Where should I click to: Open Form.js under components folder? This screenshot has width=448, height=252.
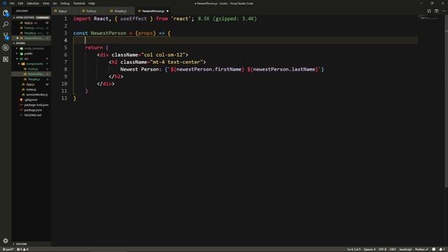[31, 69]
